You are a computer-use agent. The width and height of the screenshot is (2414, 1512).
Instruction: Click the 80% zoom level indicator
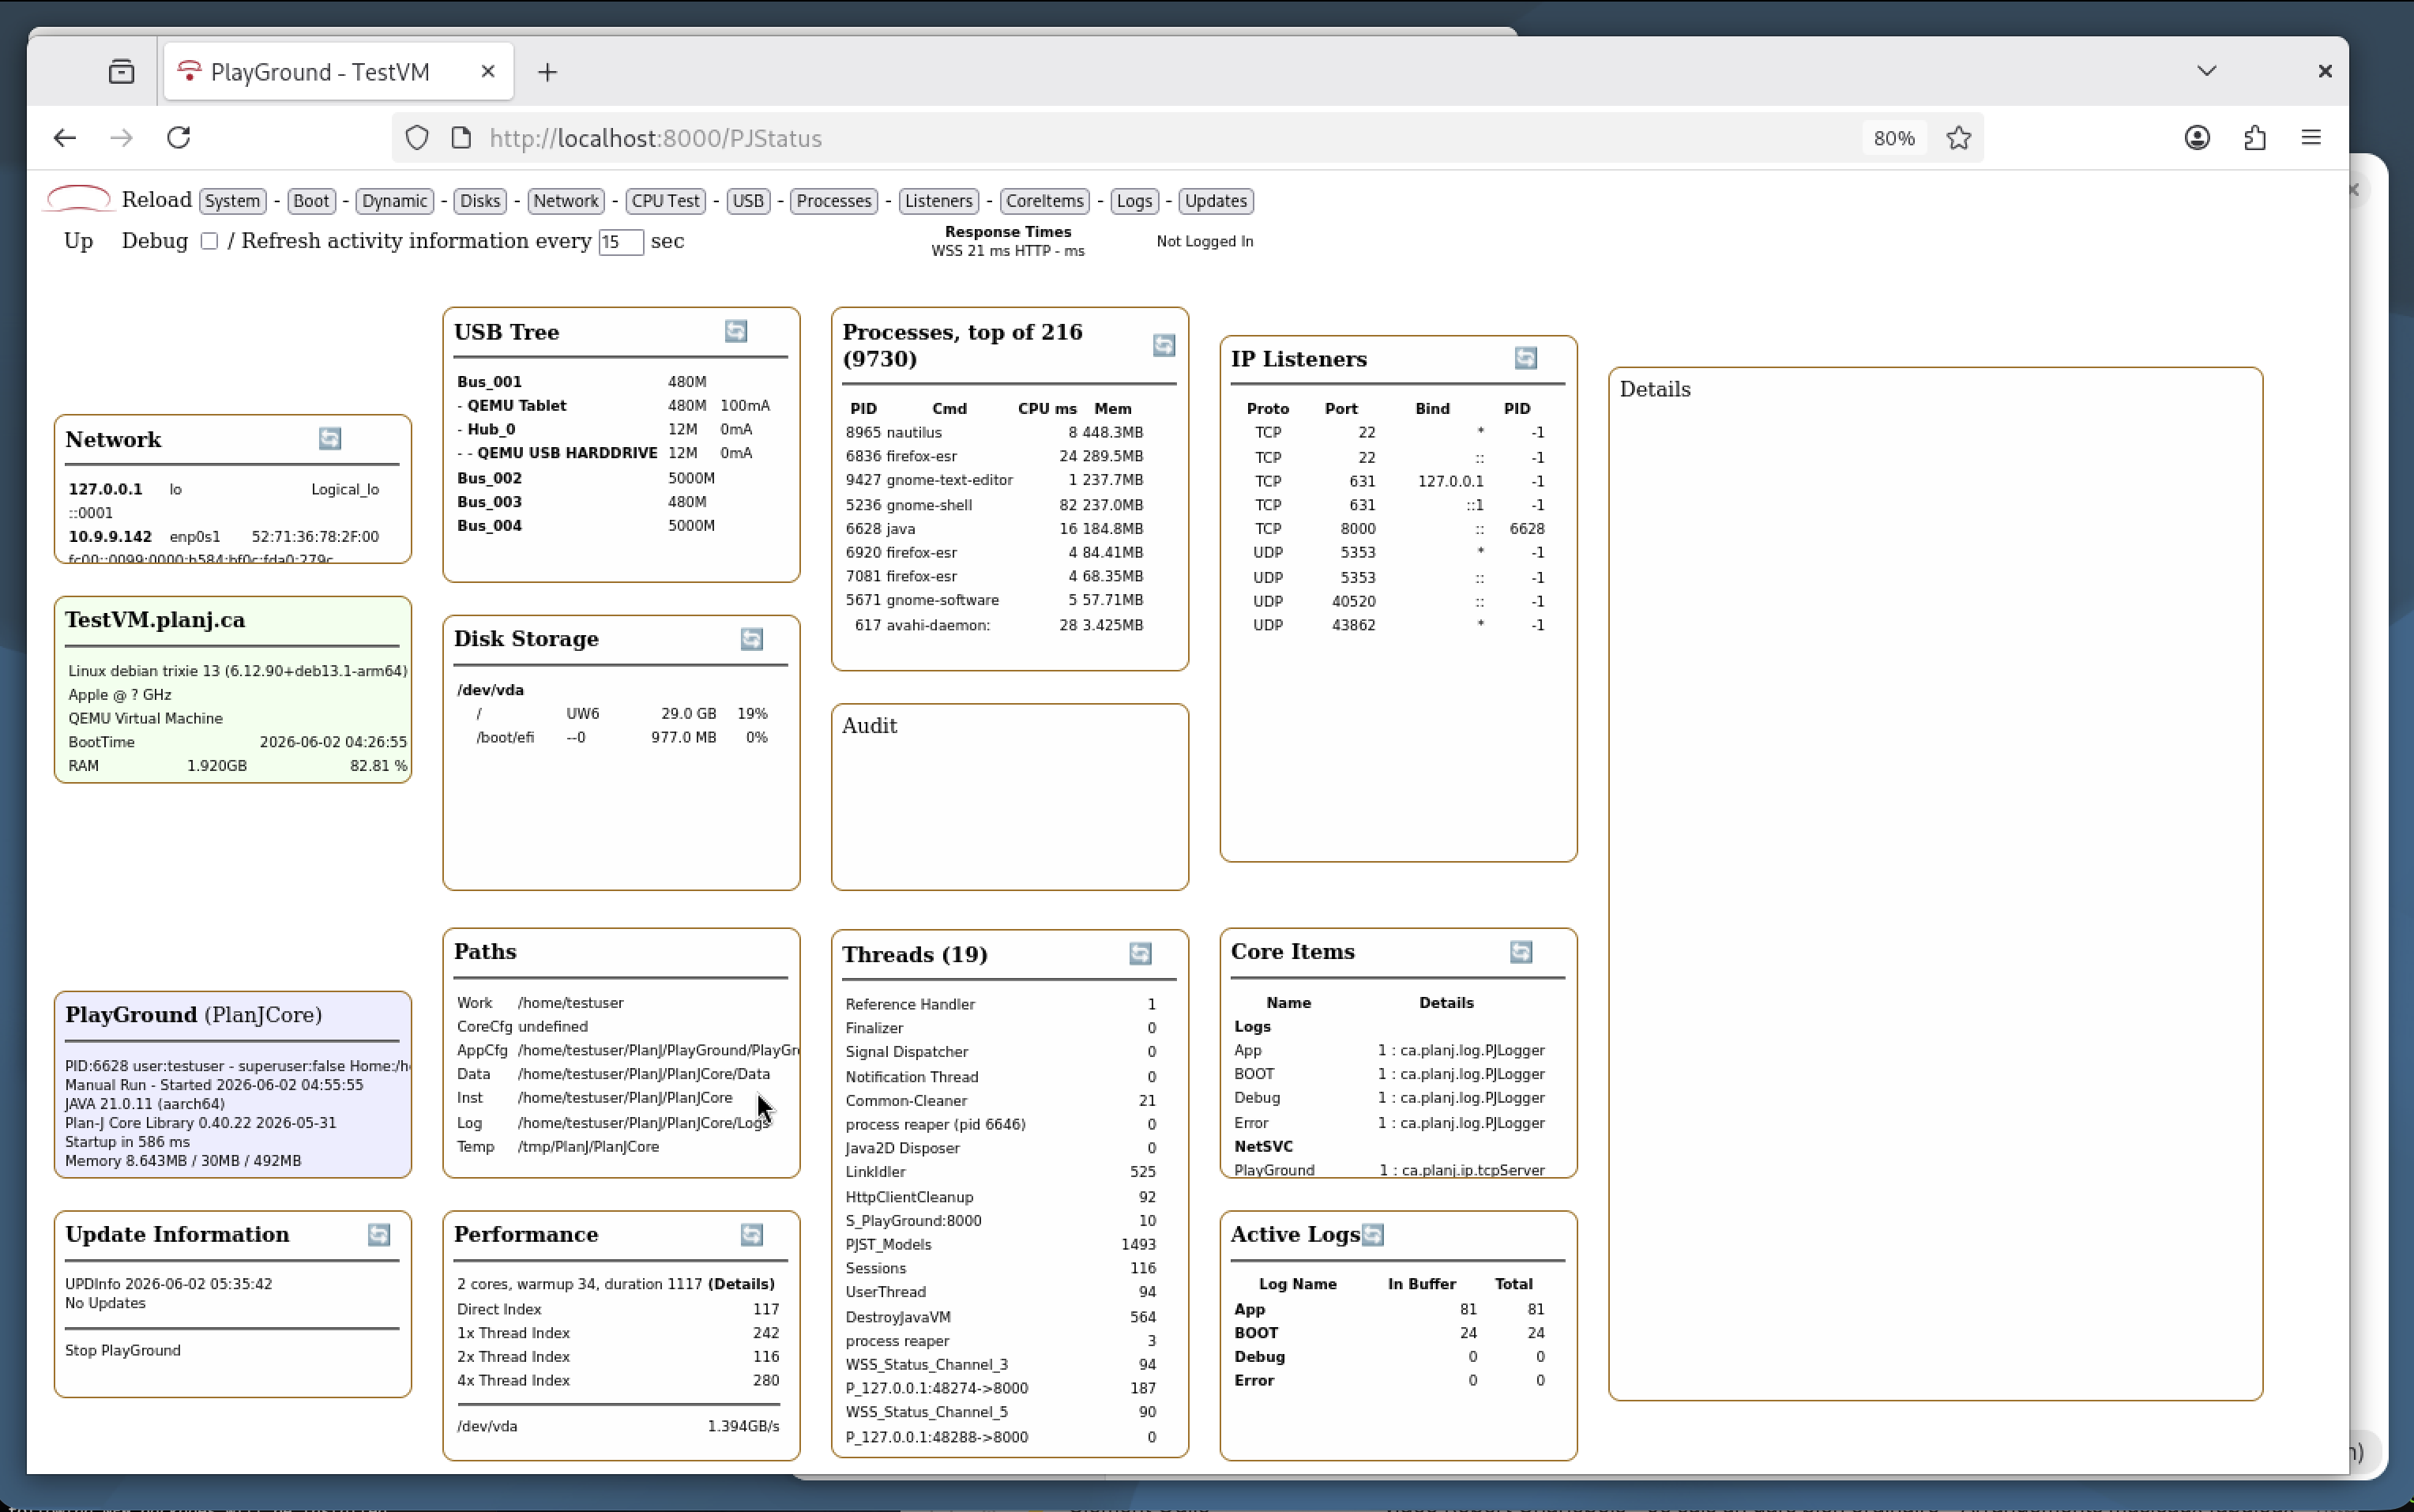pos(1894,138)
